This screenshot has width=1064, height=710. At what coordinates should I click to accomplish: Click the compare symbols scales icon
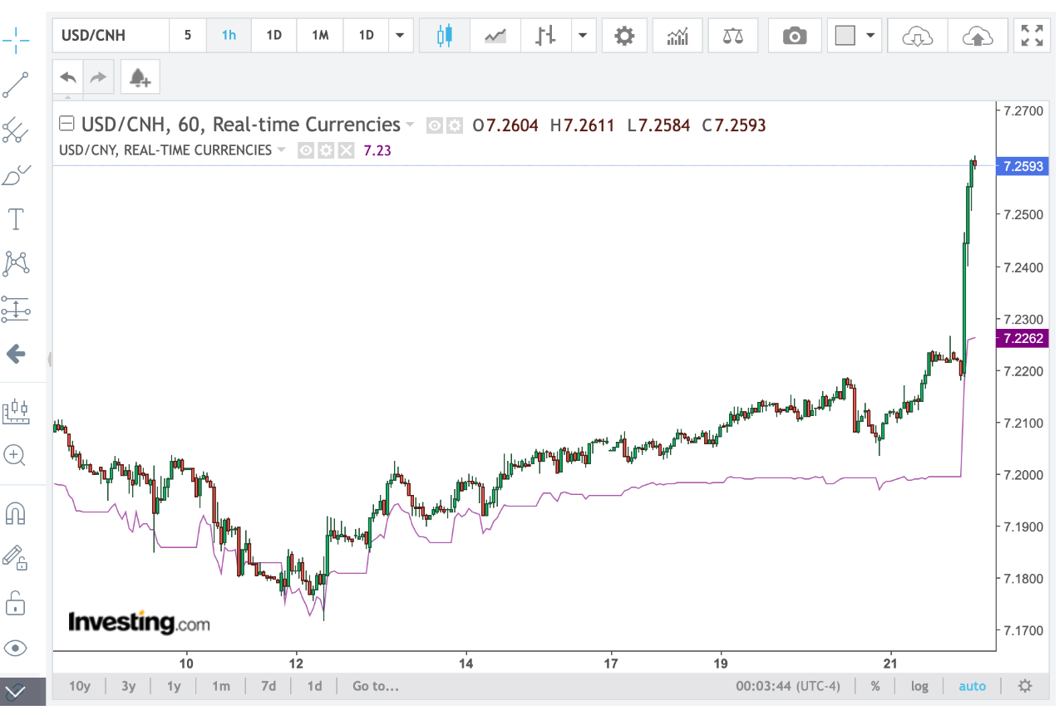pos(734,36)
